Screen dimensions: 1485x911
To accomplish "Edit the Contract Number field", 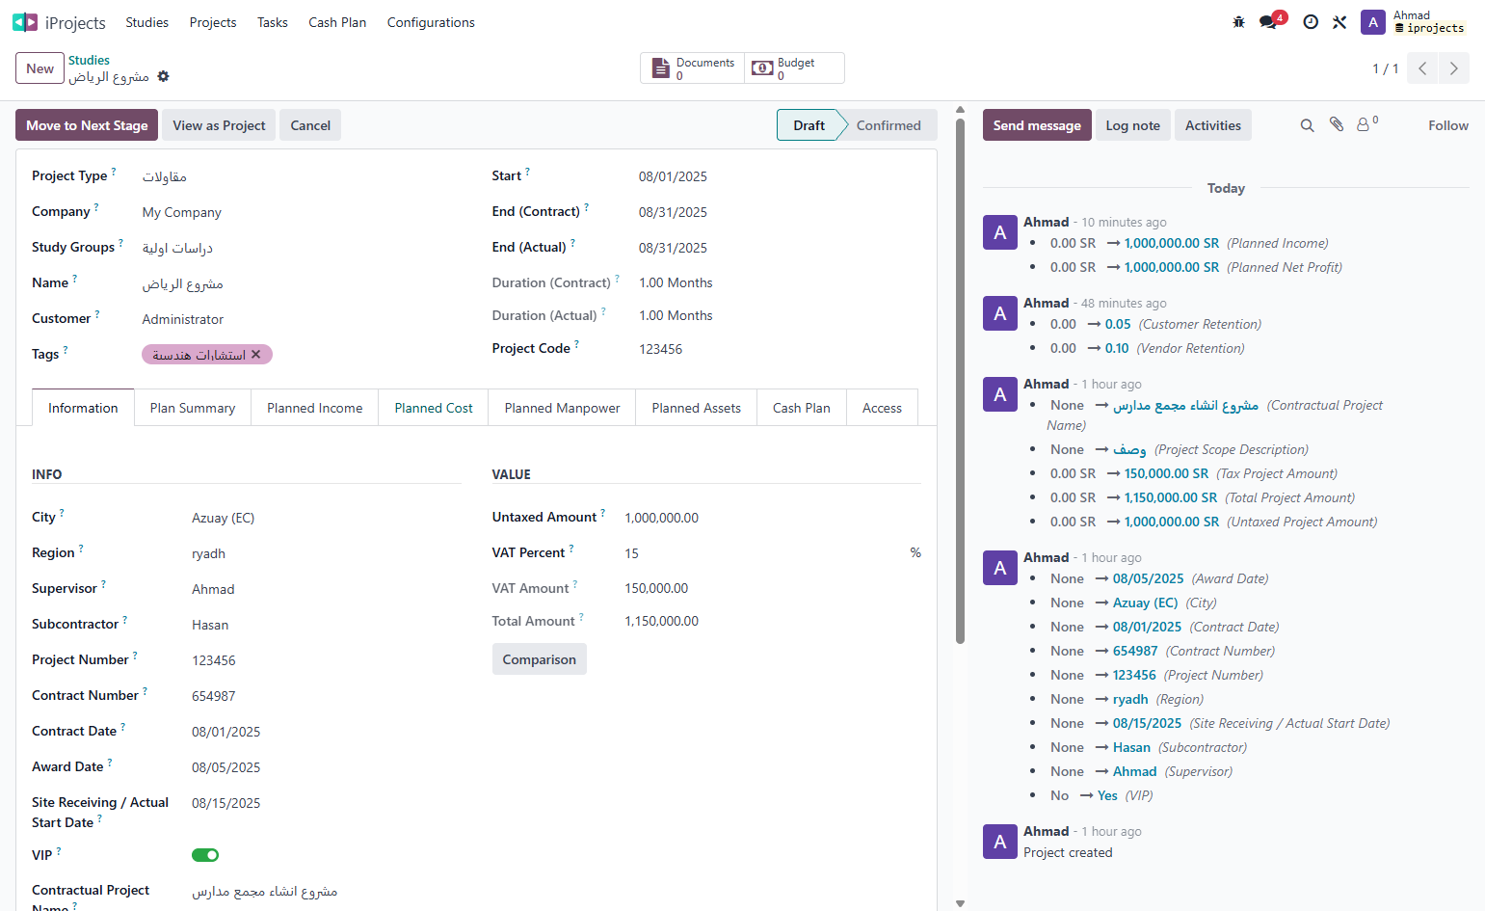I will [x=326, y=696].
